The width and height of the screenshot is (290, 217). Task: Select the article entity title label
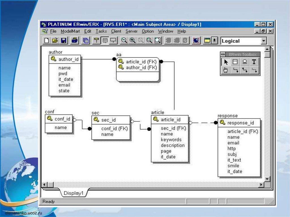click(x=157, y=113)
